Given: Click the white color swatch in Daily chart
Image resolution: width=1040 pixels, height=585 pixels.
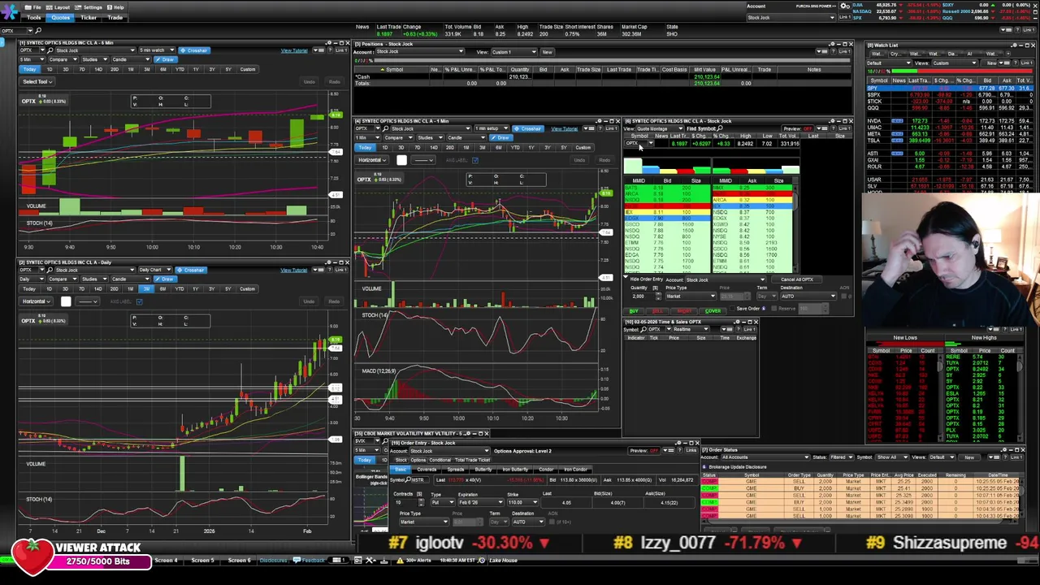Looking at the screenshot, I should click(x=66, y=301).
